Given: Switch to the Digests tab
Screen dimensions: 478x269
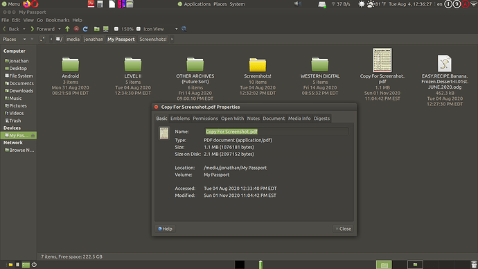Looking at the screenshot, I should (321, 119).
